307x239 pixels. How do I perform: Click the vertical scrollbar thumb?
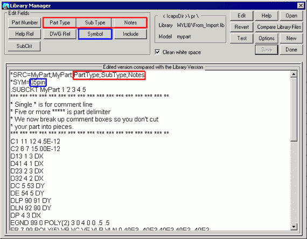[294, 110]
